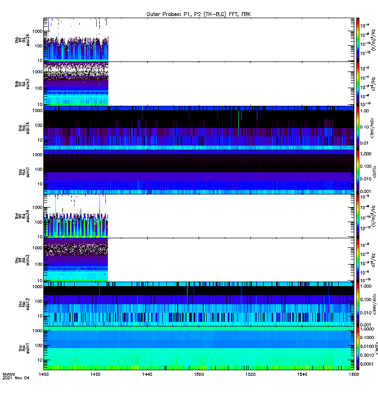This screenshot has height=403, width=378.
Task: Click the color bar of thc fbk edc12 panel
Action: pos(358,304)
